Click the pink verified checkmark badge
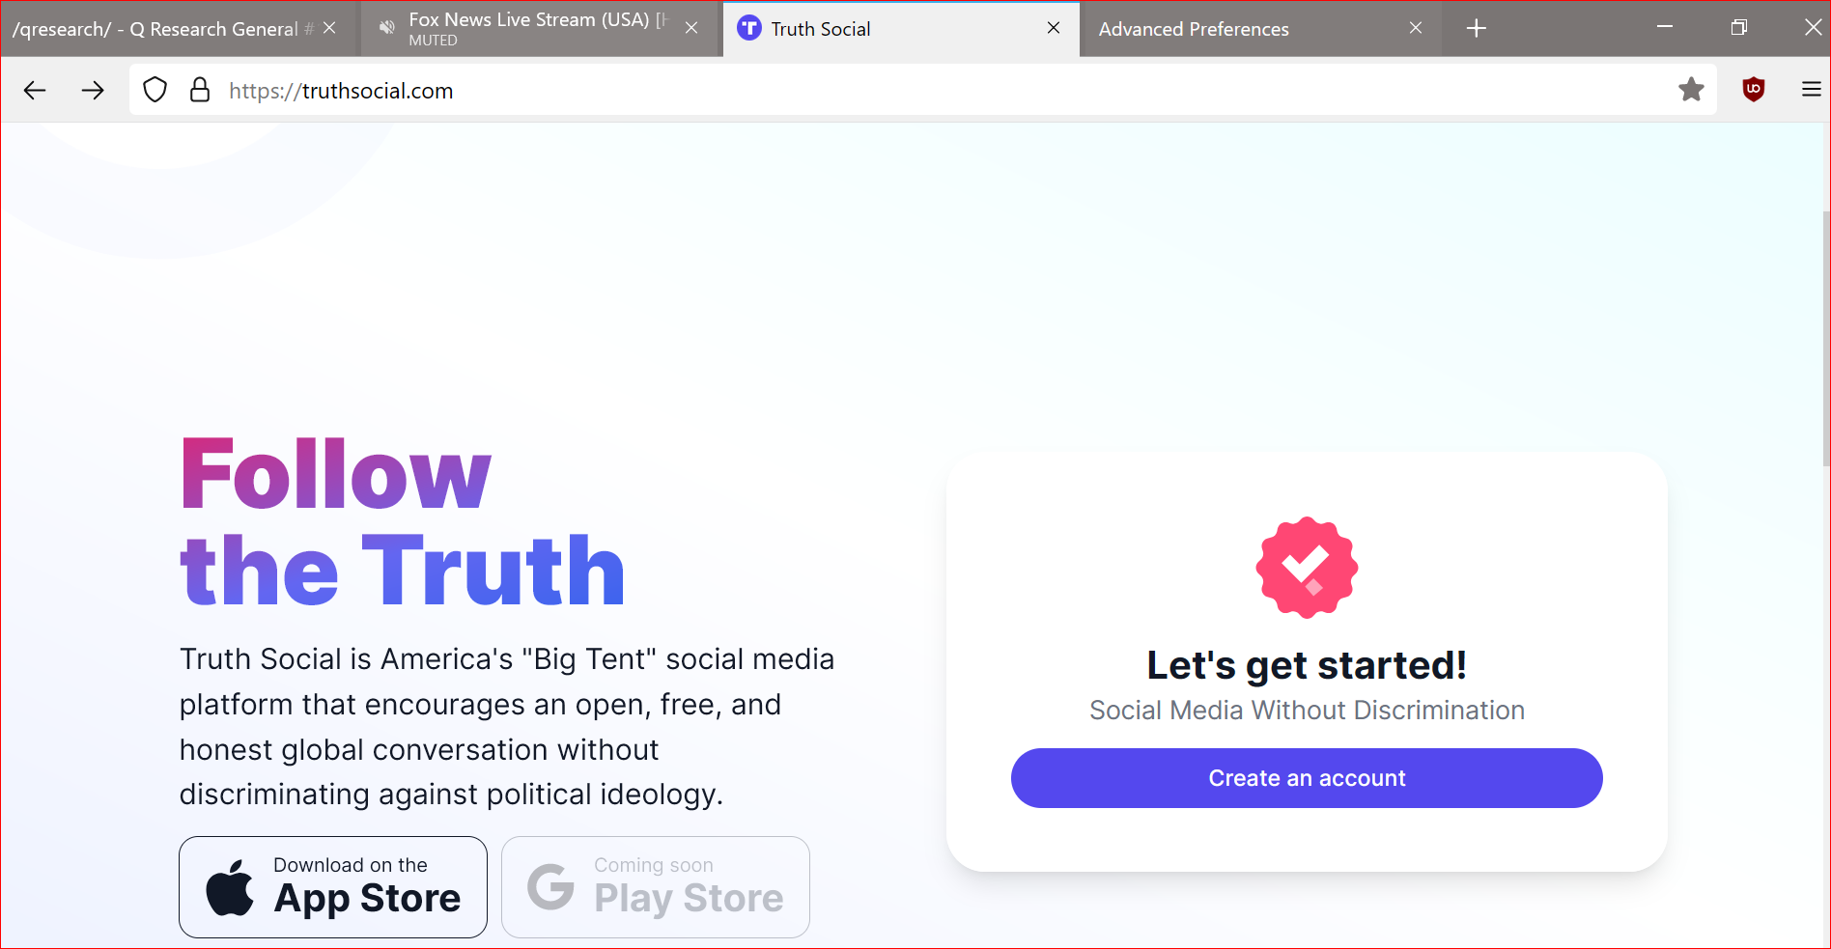This screenshot has width=1831, height=949. click(x=1307, y=568)
